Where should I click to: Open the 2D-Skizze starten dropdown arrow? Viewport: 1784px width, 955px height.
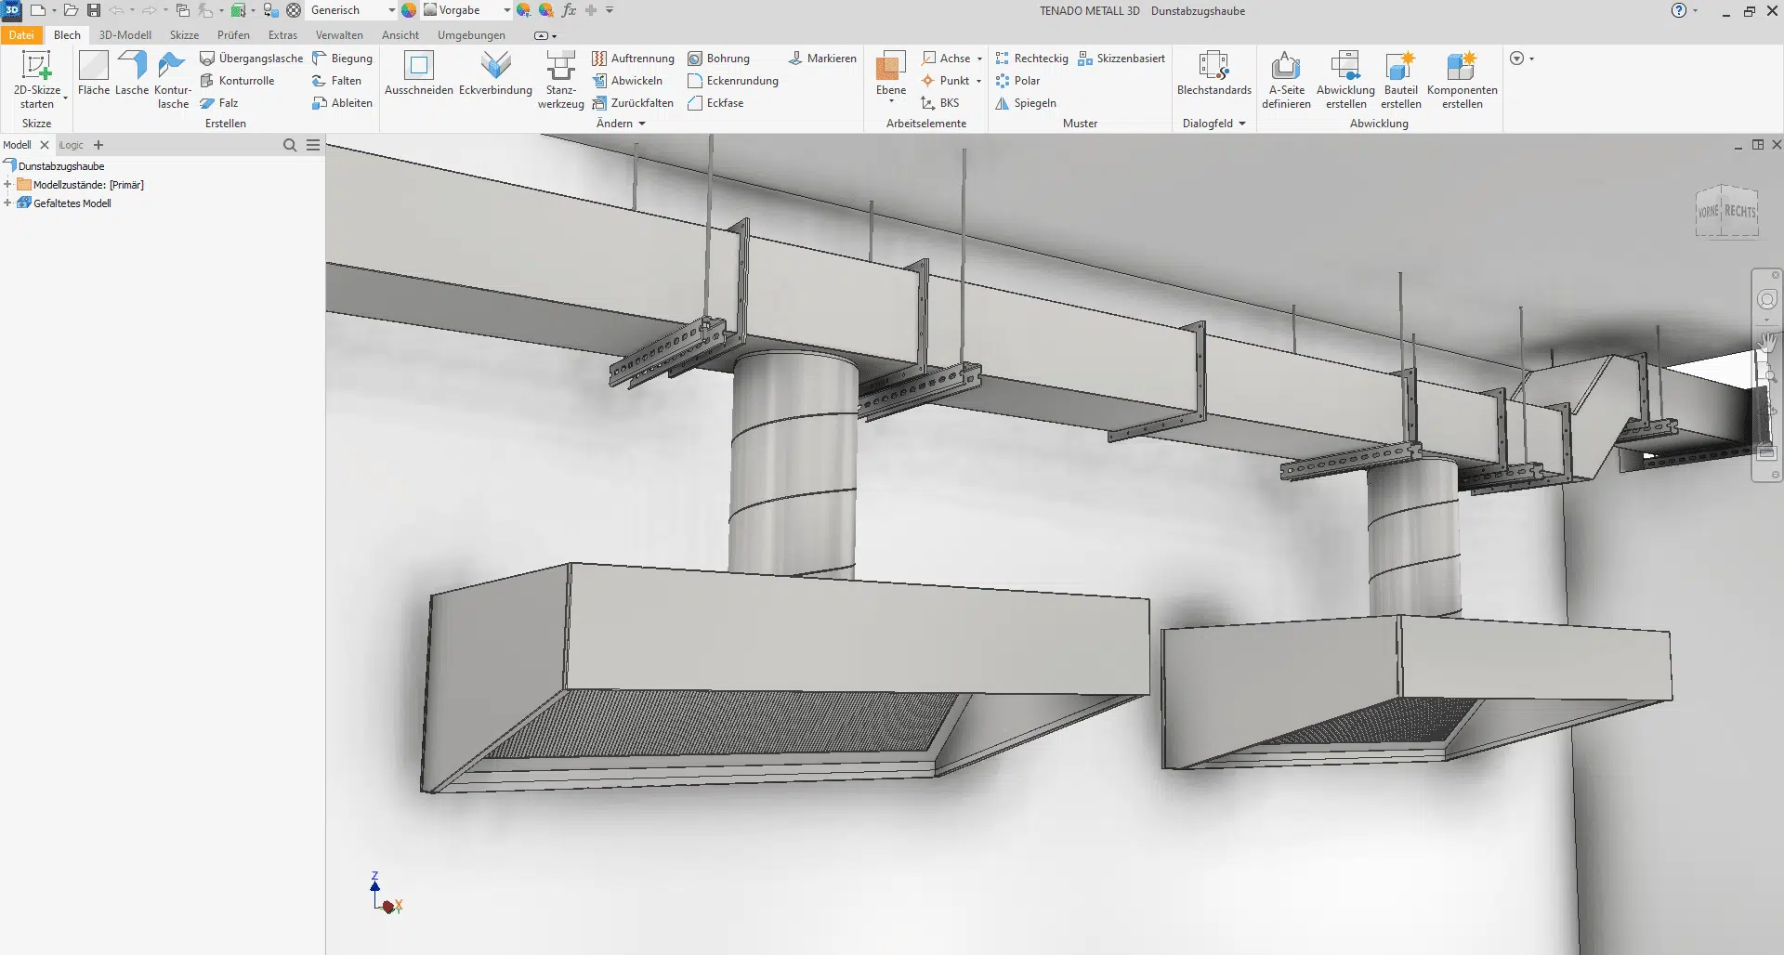tap(65, 98)
